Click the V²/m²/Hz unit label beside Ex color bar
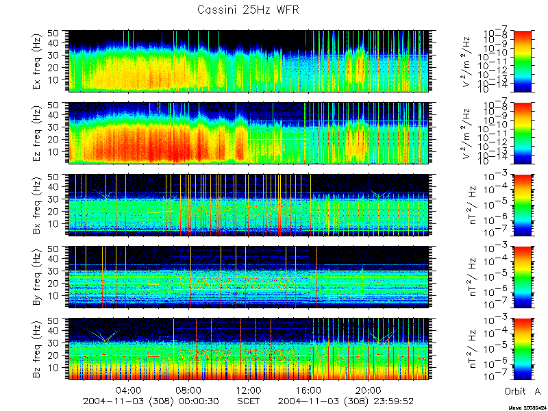The width and height of the screenshot is (548, 411). [x=468, y=61]
